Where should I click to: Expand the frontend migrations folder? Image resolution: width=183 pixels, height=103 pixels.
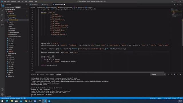coord(11,22)
